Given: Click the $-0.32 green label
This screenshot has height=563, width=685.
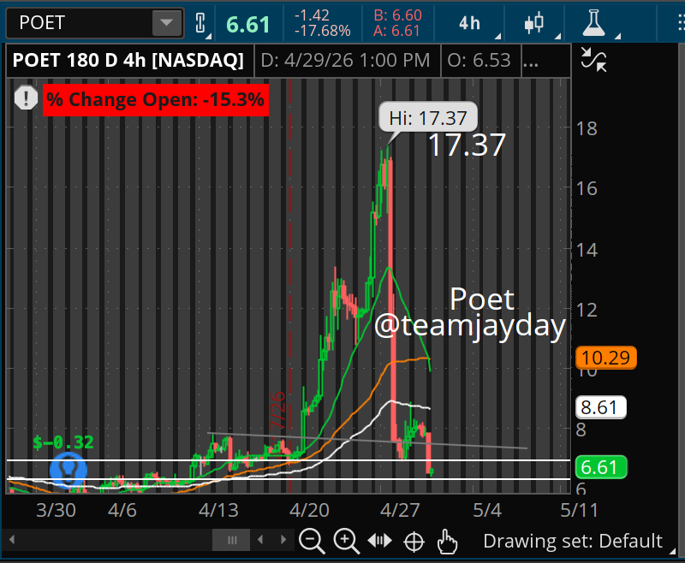Looking at the screenshot, I should coord(63,442).
